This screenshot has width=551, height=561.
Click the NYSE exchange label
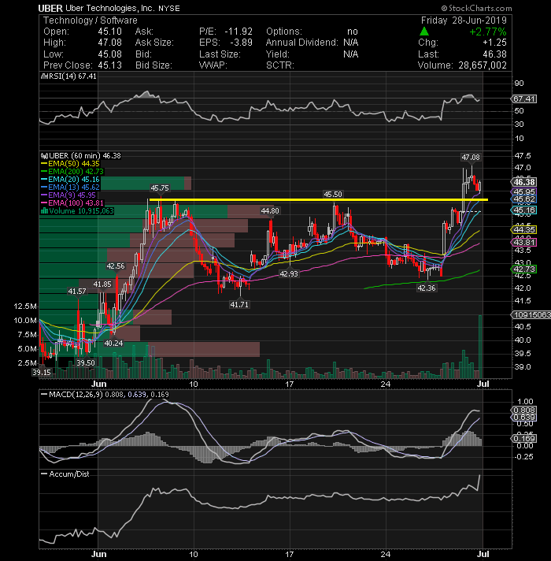coord(169,9)
